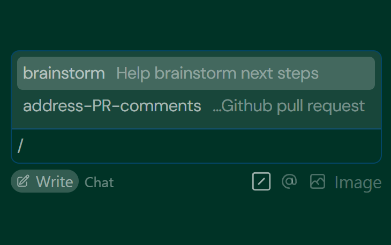
Task: Click the "…Github pull request" description text
Action: point(288,106)
